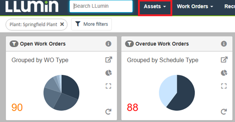Expand Open Work Orders widget to fullscreen
Viewport: 235px width, 122px height.
pyautogui.click(x=108, y=86)
